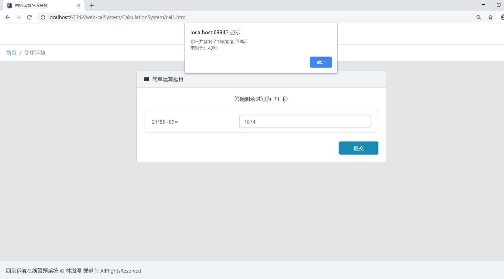Screen dimensions: 504x279
Task: Open the zoom magnifier icon in address bar
Action: (479, 17)
